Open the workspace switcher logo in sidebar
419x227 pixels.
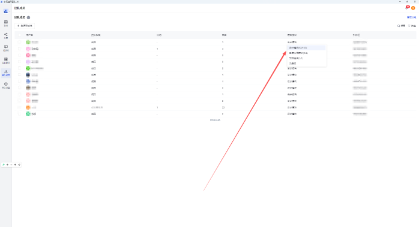(6, 11)
